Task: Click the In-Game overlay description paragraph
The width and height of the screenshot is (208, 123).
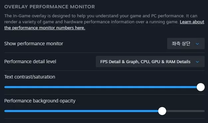Action: tap(104, 22)
